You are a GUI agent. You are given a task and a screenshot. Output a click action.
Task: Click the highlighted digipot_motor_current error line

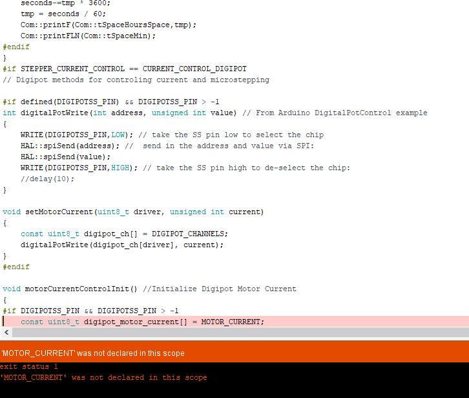click(x=142, y=322)
